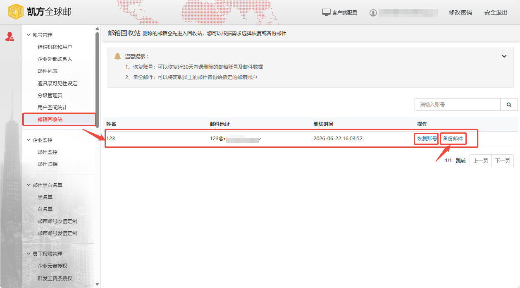
Task: Click the 凯方全球邮 logo
Action: pos(40,12)
